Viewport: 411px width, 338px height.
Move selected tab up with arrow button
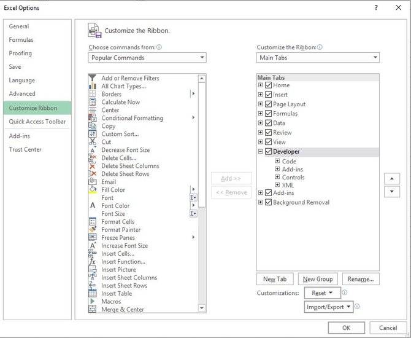coord(392,179)
